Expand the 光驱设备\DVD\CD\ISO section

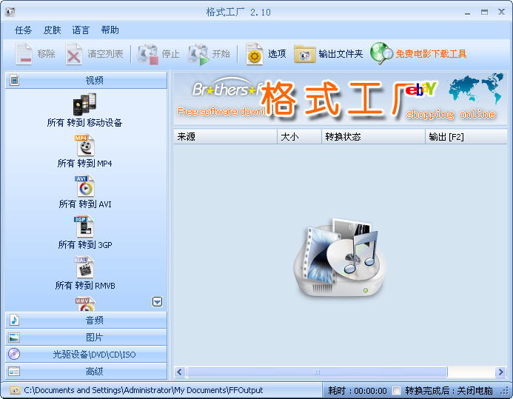click(86, 354)
